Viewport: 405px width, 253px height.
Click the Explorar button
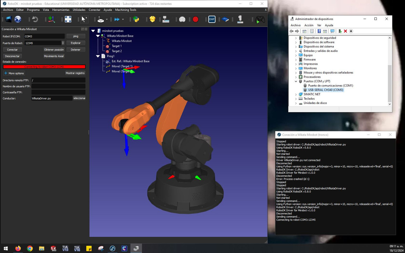pos(76,43)
